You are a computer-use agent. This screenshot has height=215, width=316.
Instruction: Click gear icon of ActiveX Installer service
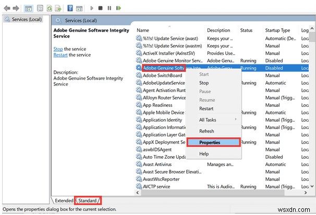[139, 53]
